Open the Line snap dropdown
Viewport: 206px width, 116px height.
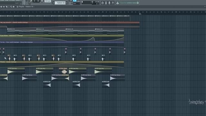[77, 4]
